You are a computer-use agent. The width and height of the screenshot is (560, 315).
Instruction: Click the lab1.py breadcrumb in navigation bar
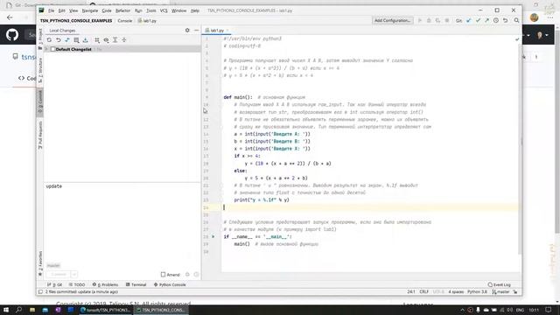(x=147, y=21)
